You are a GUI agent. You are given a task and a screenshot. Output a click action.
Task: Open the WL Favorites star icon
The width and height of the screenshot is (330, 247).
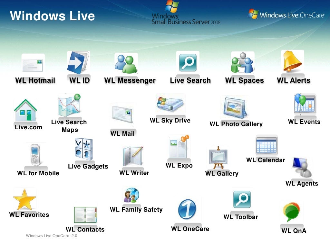coord(24,199)
